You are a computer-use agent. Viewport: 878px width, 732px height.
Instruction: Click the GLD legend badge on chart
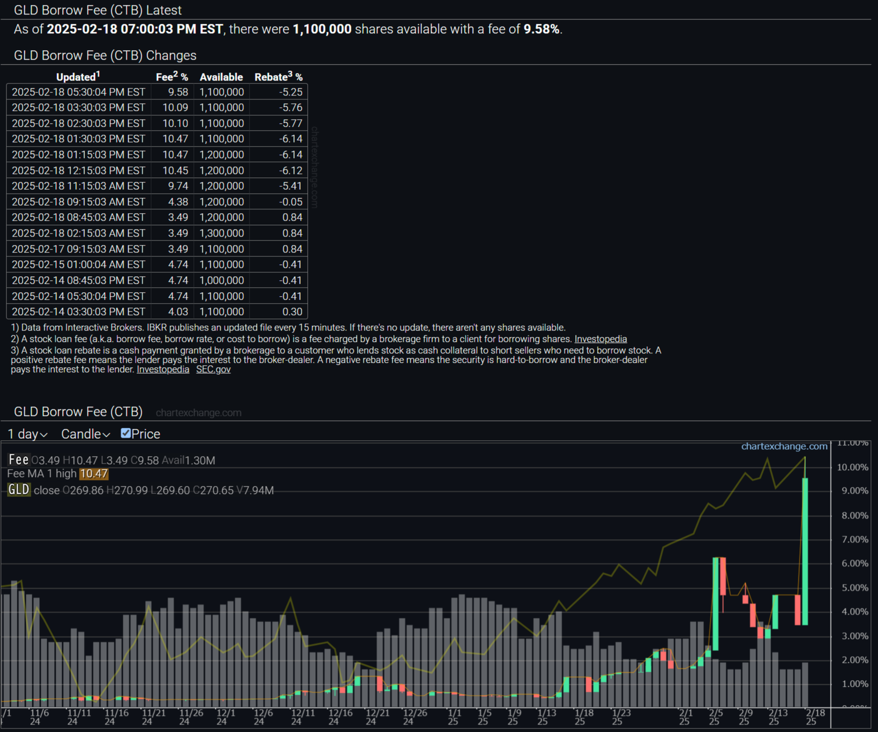tap(19, 490)
